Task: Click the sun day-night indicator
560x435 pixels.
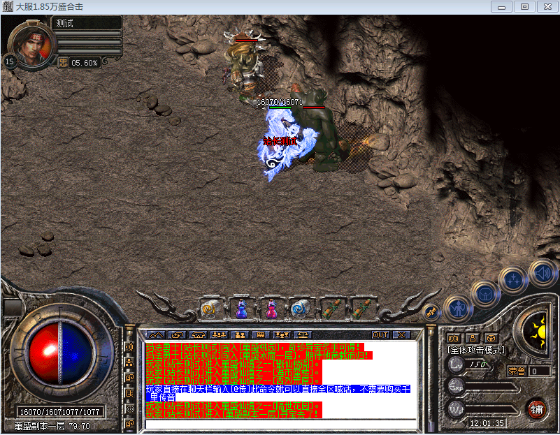Action: pos(539,332)
